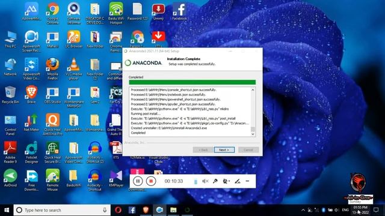
Task: Select Quick Heal Secure Browse icon
Action: coord(52,152)
